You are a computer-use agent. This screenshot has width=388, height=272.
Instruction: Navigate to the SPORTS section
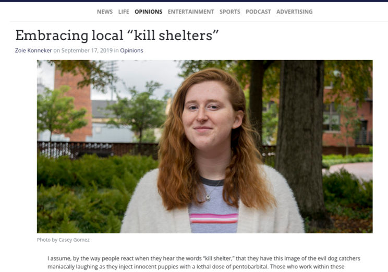(229, 11)
